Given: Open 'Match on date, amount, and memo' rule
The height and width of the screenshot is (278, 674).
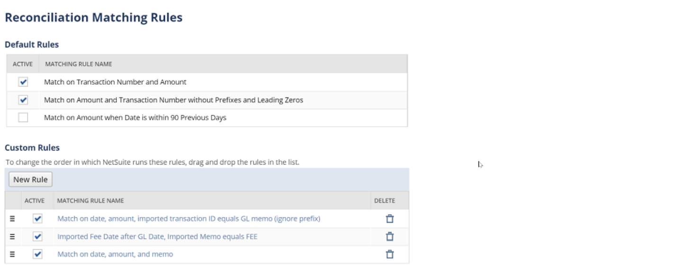Looking at the screenshot, I should point(115,254).
